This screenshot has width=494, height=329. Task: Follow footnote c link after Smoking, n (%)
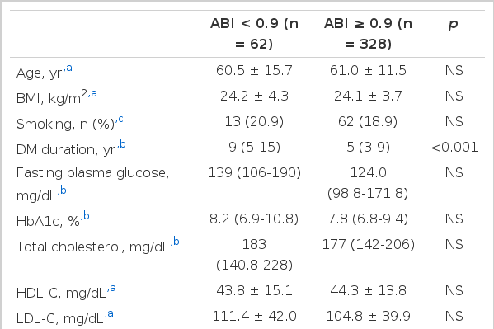point(120,120)
